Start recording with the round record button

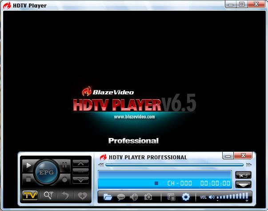pos(64,179)
